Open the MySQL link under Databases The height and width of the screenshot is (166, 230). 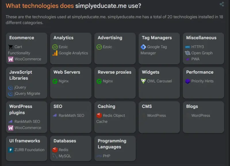click(65, 156)
